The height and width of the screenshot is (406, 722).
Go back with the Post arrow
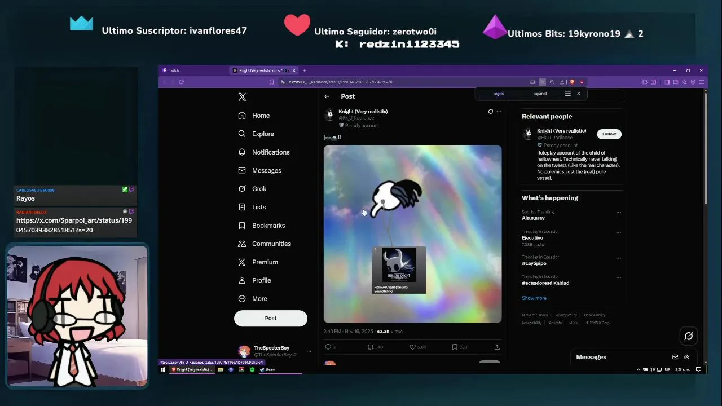click(327, 96)
